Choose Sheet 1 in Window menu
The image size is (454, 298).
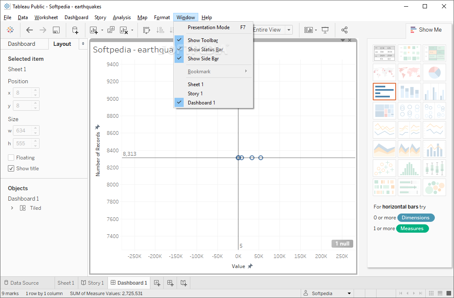(x=213, y=84)
